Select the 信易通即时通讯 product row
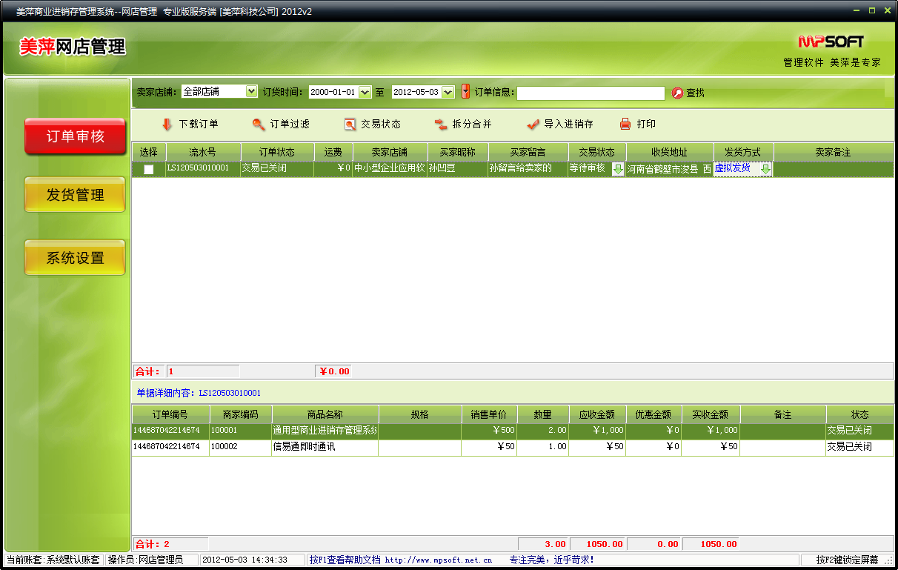The height and width of the screenshot is (570, 898). [x=325, y=447]
